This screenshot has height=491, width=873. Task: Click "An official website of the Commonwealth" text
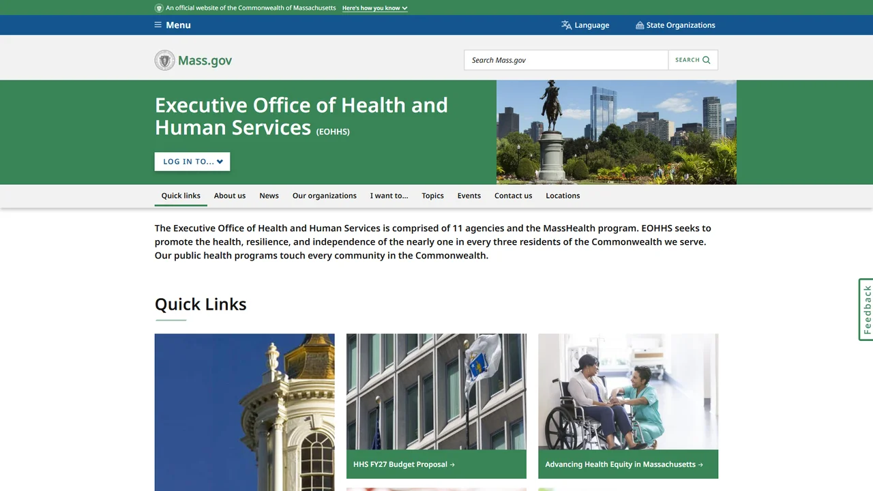click(x=251, y=8)
